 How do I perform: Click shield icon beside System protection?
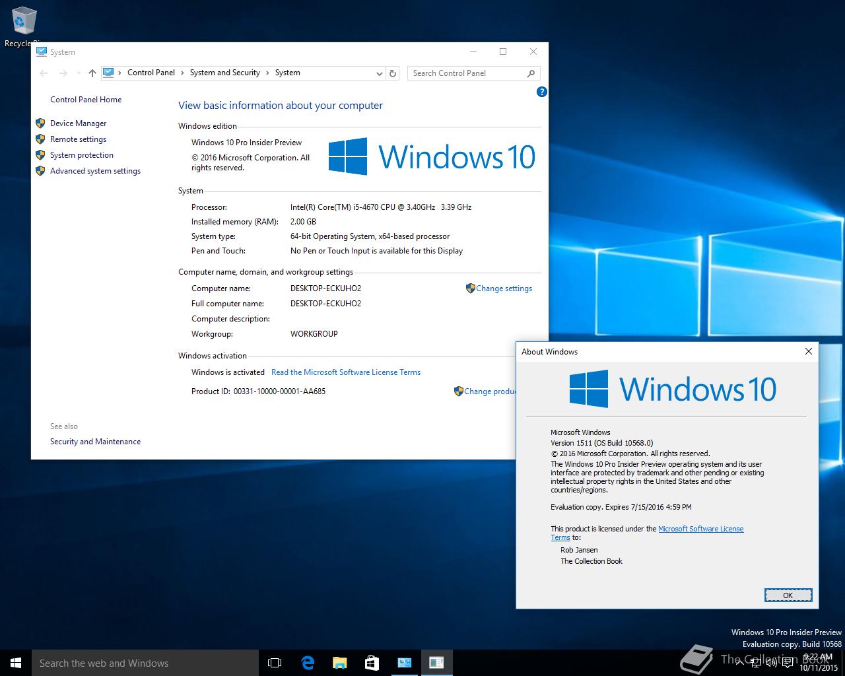[40, 155]
